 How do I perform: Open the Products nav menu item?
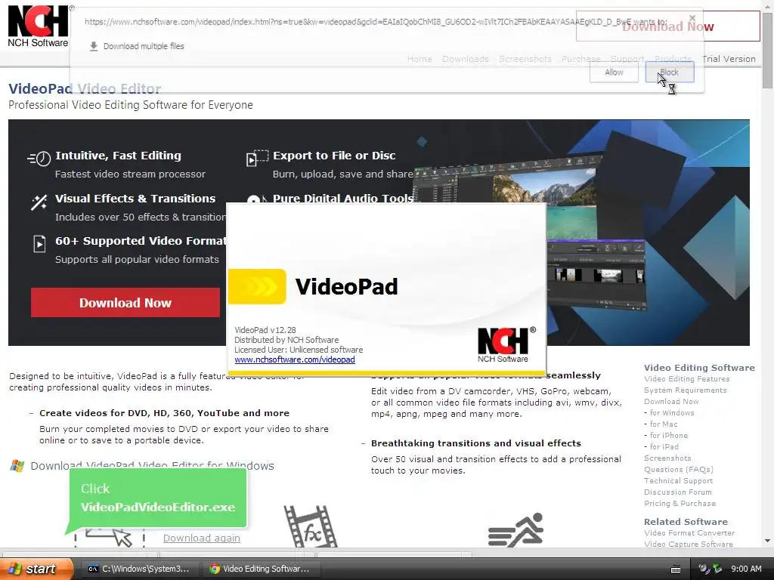673,59
